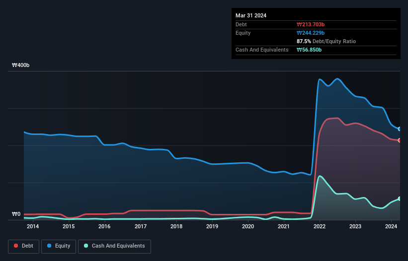Click the 2024 x-axis label

tap(391, 226)
